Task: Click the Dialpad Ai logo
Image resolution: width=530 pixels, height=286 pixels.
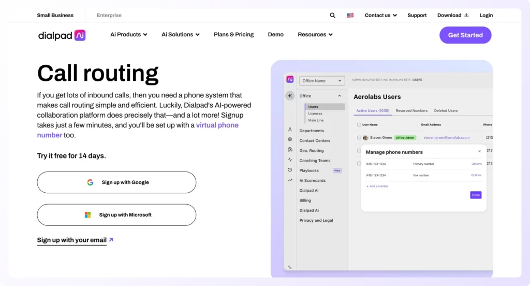Action: (x=62, y=35)
